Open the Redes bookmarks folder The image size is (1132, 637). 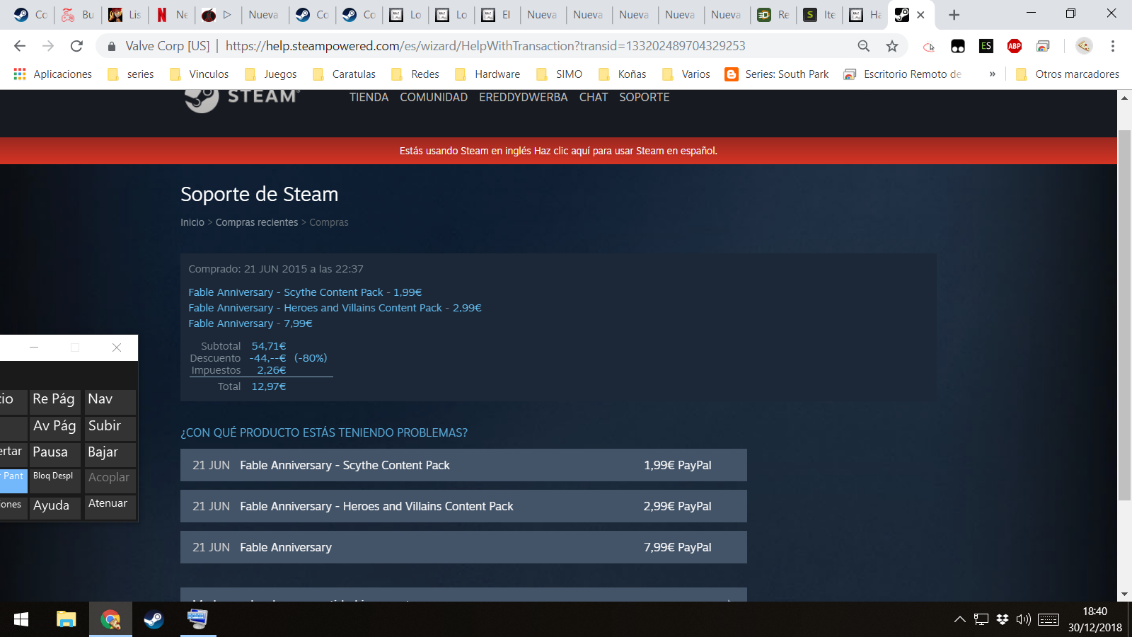415,74
